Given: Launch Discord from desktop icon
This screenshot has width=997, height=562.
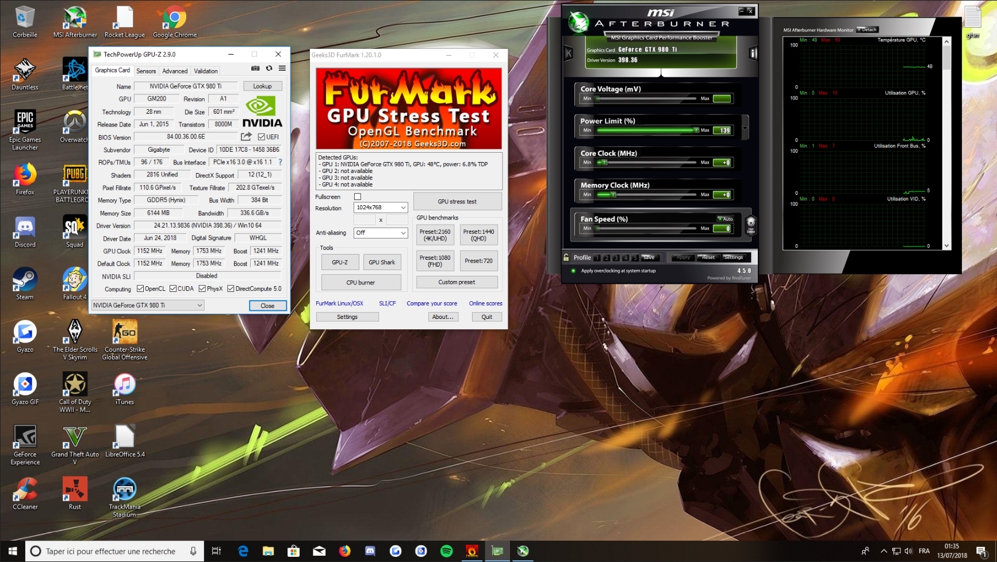Looking at the screenshot, I should pyautogui.click(x=25, y=232).
